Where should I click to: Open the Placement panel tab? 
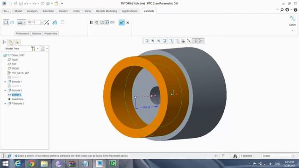[22, 33]
